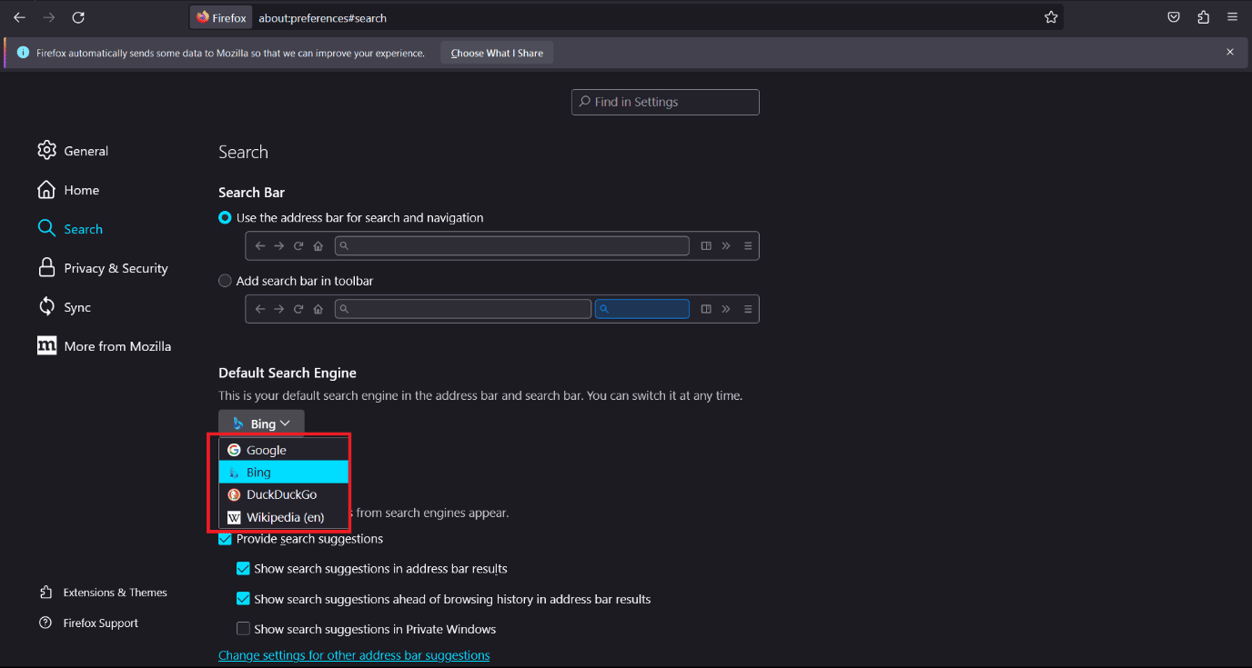
Task: Open the Extensions puzzle icon
Action: [x=1204, y=17]
